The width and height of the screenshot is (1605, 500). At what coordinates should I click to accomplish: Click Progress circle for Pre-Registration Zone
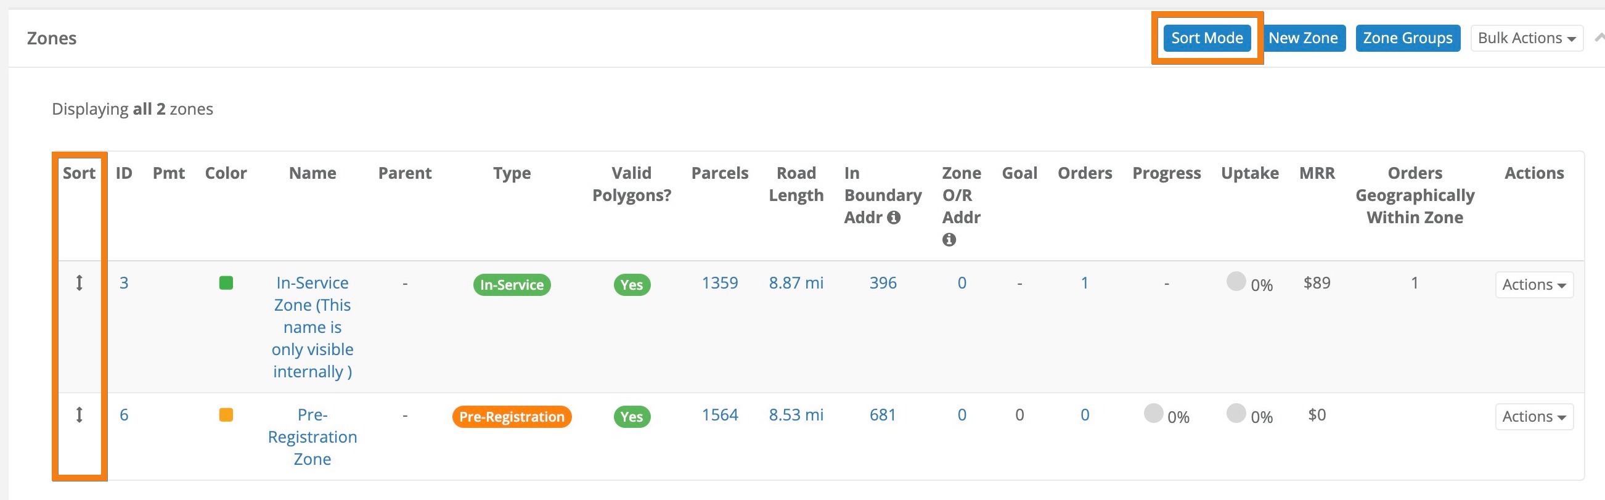(1153, 413)
